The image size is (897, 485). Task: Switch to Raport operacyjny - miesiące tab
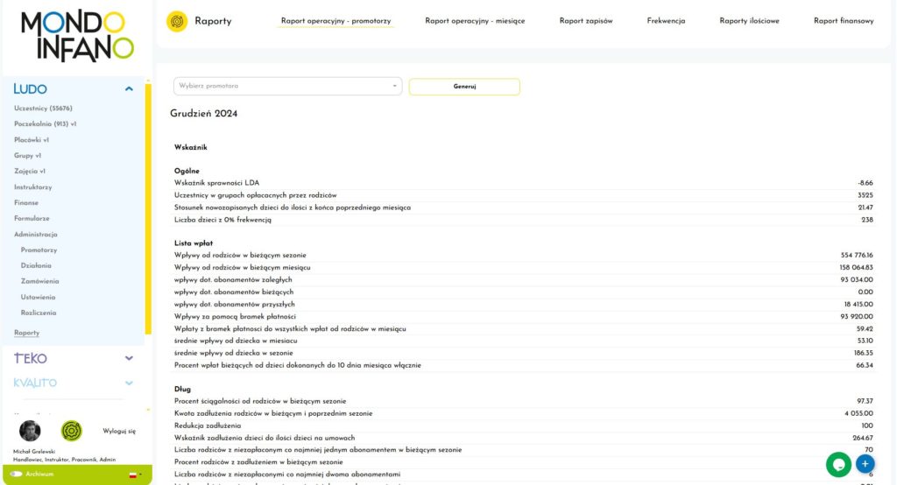tap(475, 21)
